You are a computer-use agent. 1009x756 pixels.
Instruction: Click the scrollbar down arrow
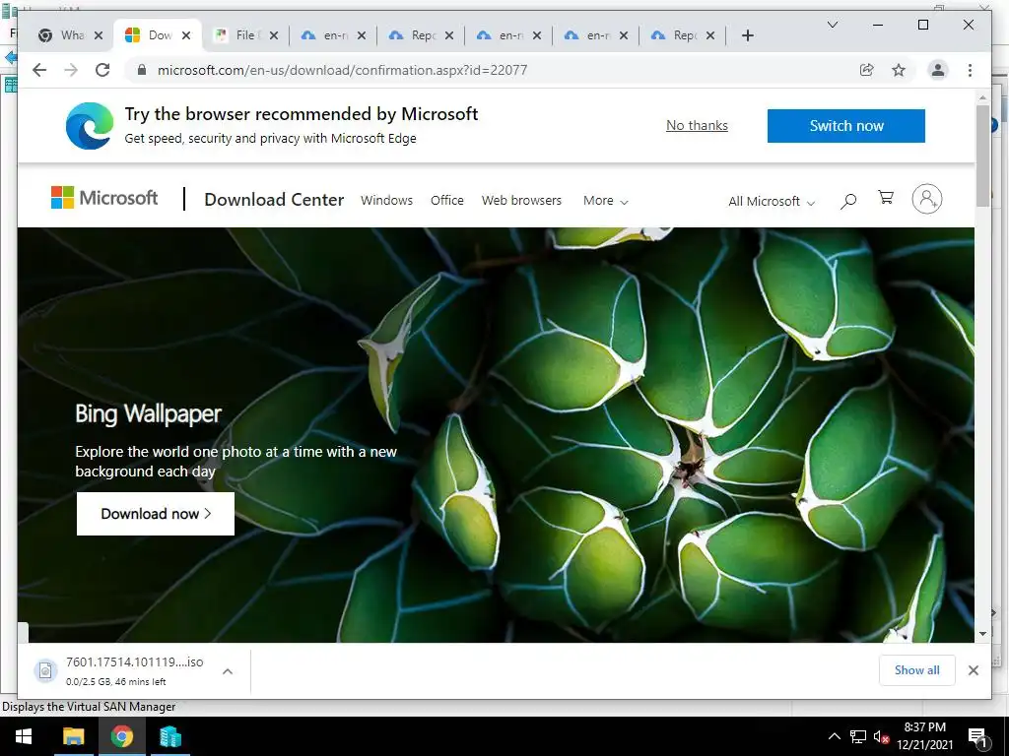[x=982, y=634]
